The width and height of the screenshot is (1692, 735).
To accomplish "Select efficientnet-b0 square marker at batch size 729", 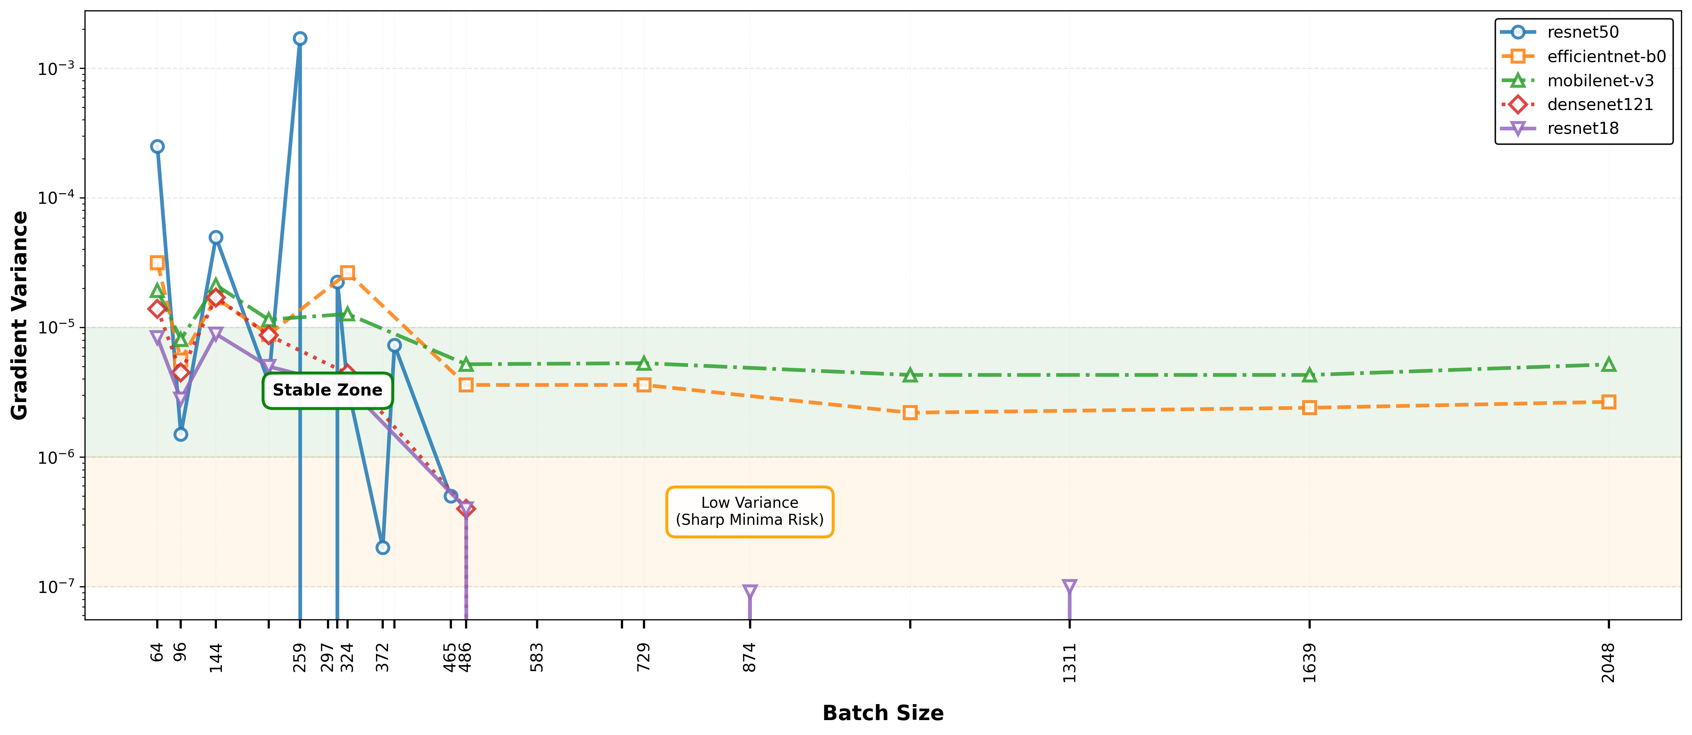I will click(x=644, y=385).
